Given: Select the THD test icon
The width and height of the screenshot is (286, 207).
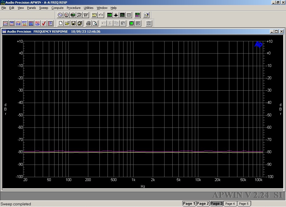Looking at the screenshot, I should (12, 23).
